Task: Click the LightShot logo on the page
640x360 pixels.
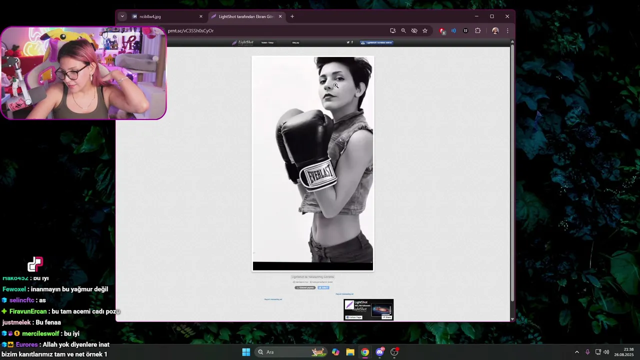Action: tap(242, 42)
